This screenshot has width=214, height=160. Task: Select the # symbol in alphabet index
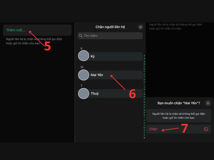tap(144, 138)
